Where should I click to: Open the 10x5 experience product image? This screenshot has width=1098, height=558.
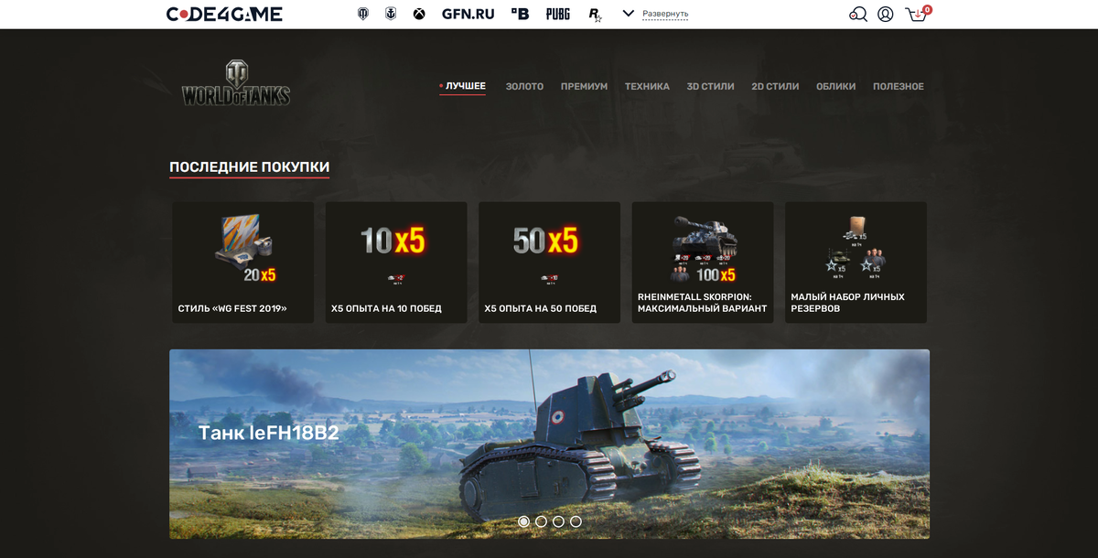393,247
